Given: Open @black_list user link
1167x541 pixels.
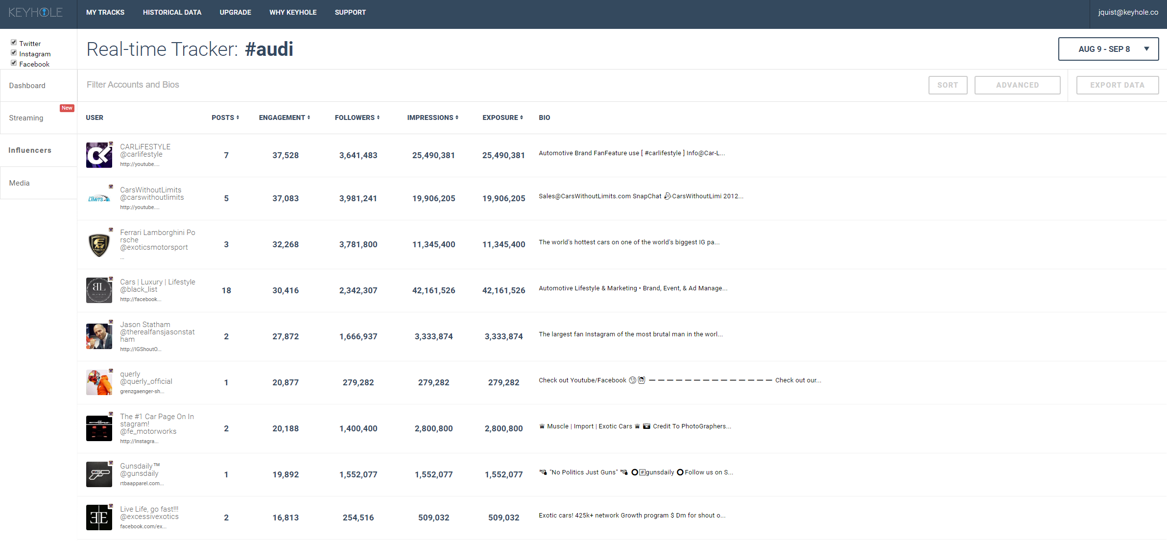Looking at the screenshot, I should point(139,289).
